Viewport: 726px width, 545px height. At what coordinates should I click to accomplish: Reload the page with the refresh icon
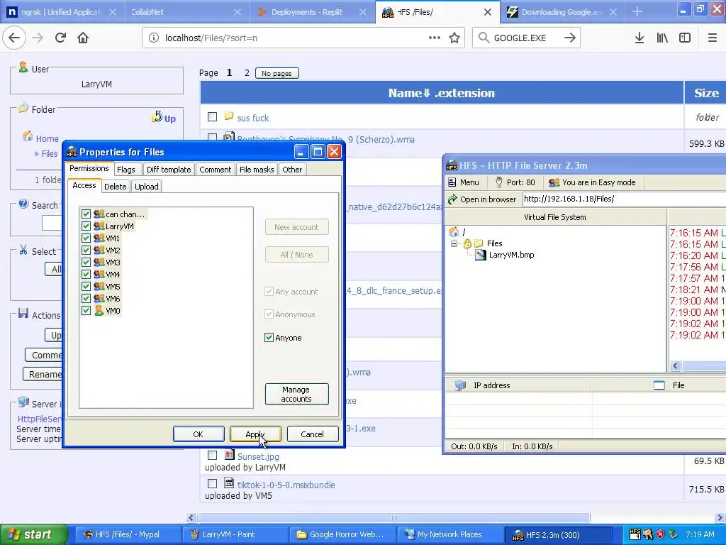pos(60,38)
